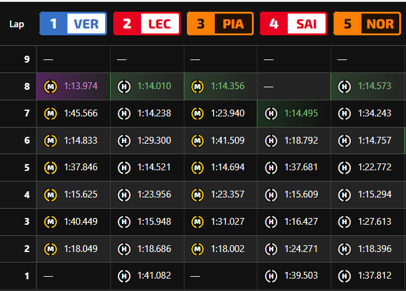Click hard tyre icon on SAI lap 7
The width and height of the screenshot is (406, 291).
pyautogui.click(x=271, y=113)
